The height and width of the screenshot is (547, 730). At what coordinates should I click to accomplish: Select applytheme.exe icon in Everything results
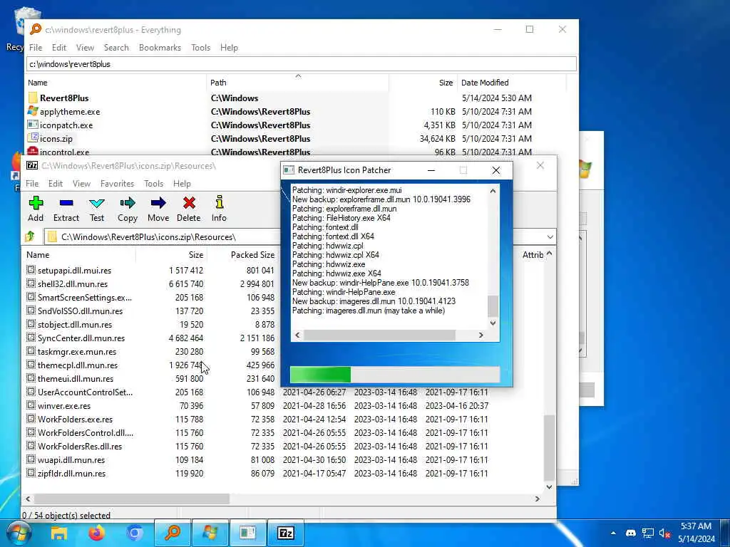[33, 111]
